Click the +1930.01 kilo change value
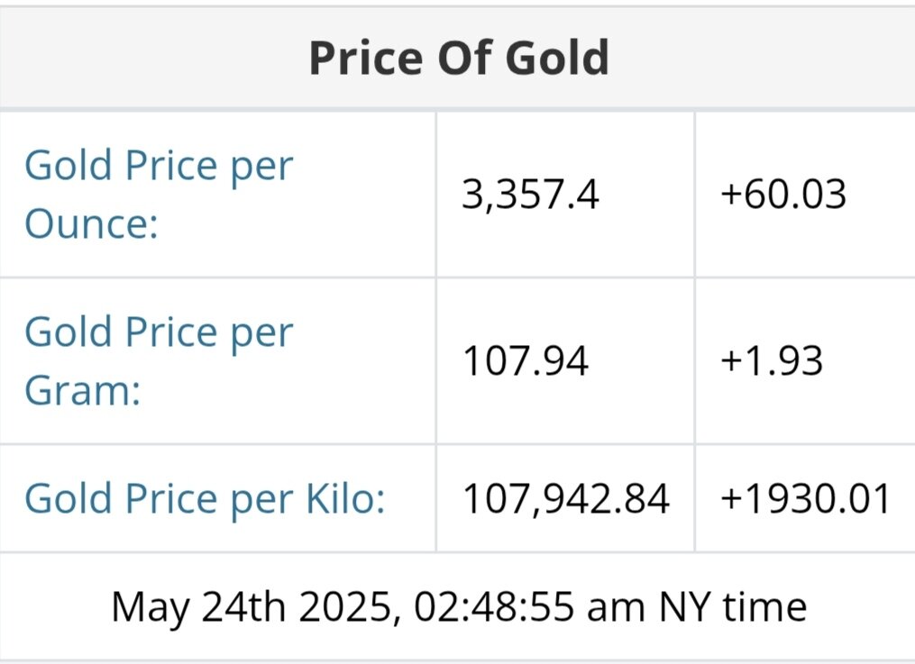Image resolution: width=915 pixels, height=664 pixels. [805, 498]
